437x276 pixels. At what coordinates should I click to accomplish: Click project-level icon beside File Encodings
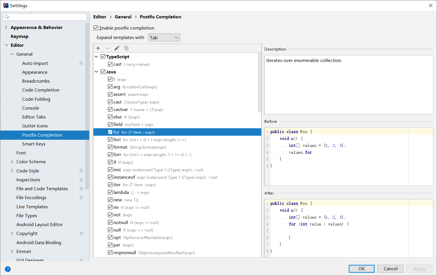click(x=81, y=198)
